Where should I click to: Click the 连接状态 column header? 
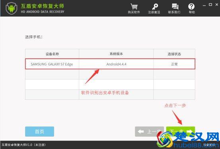174,54
